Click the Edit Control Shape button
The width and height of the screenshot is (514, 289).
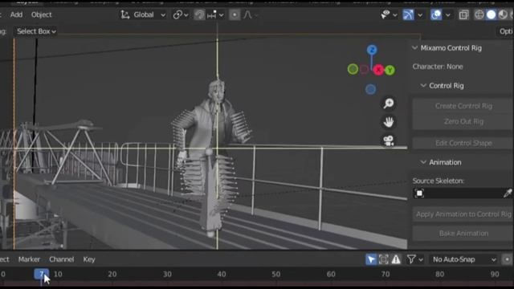pos(463,143)
